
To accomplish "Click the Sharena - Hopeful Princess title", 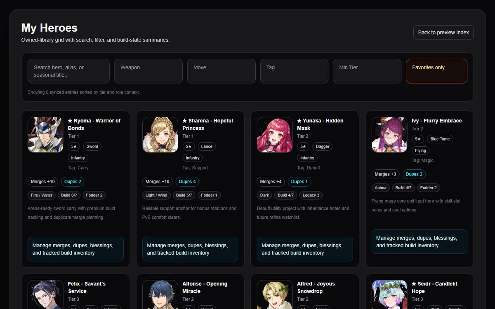I will [x=207, y=124].
